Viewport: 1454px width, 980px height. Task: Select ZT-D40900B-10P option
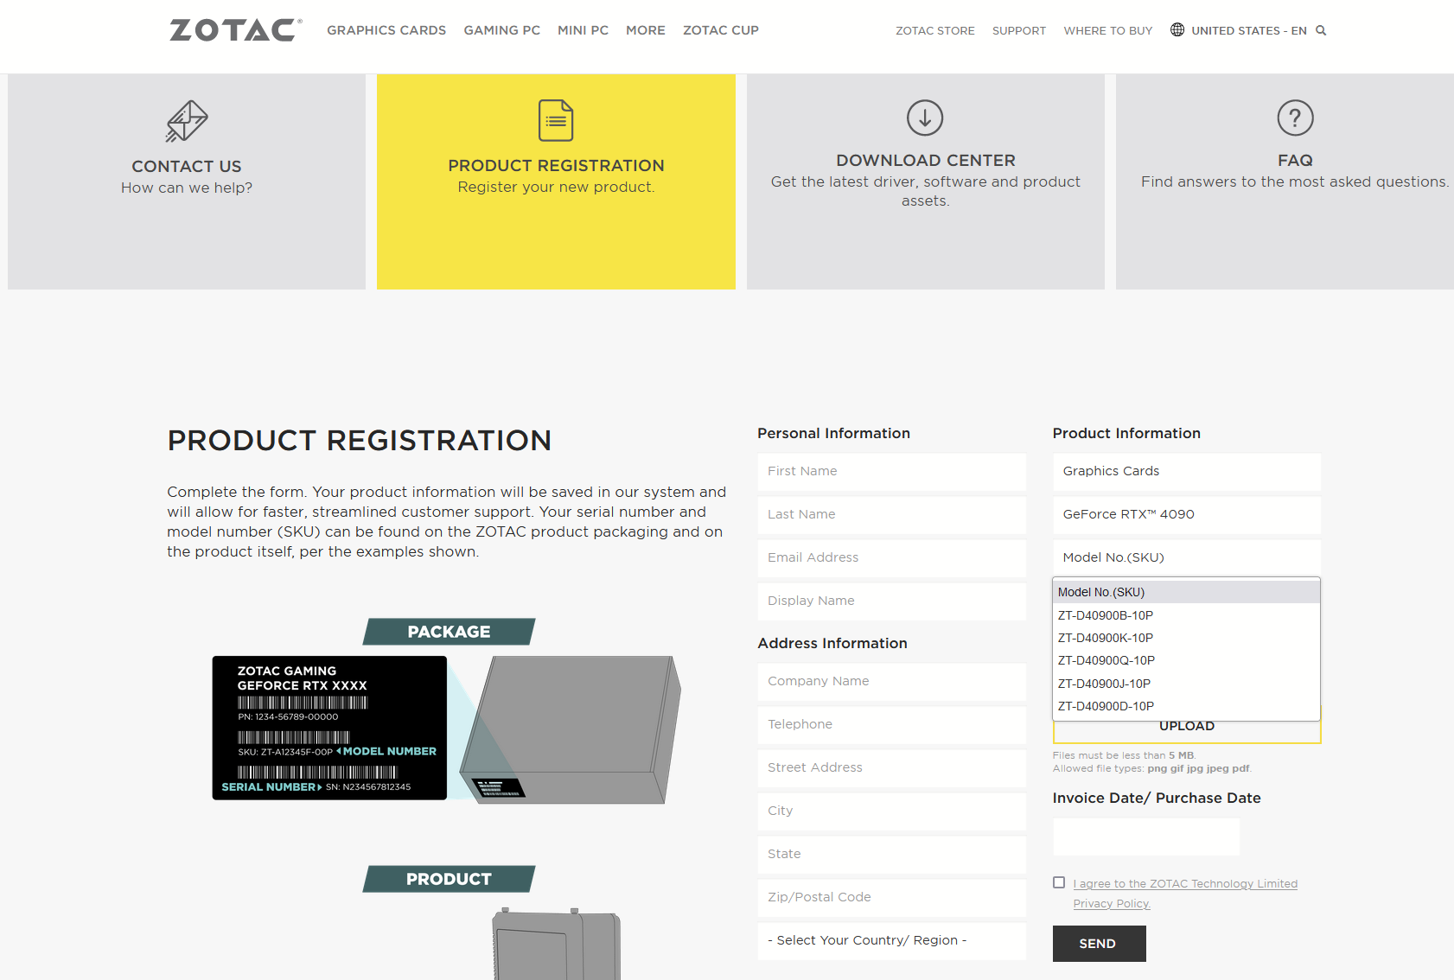pyautogui.click(x=1186, y=615)
